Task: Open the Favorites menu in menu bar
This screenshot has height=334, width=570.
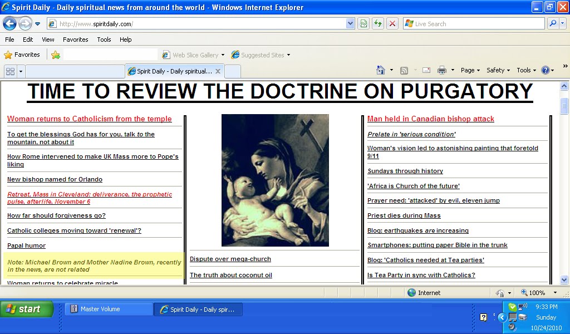Action: pos(76,40)
